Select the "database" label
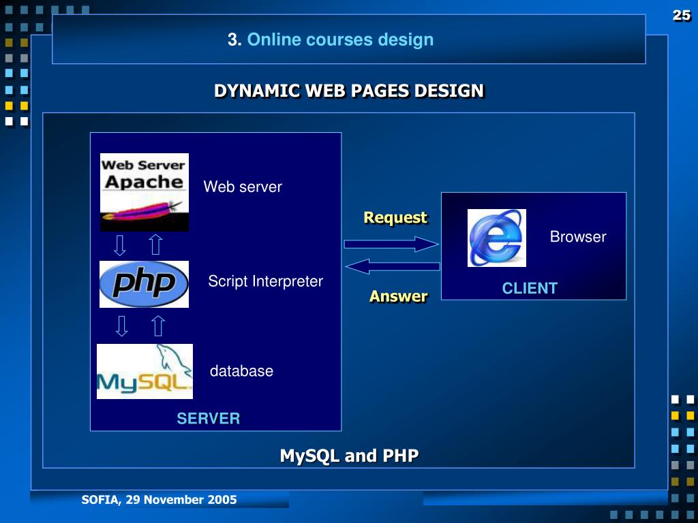Viewport: 698px width, 523px height. [241, 371]
